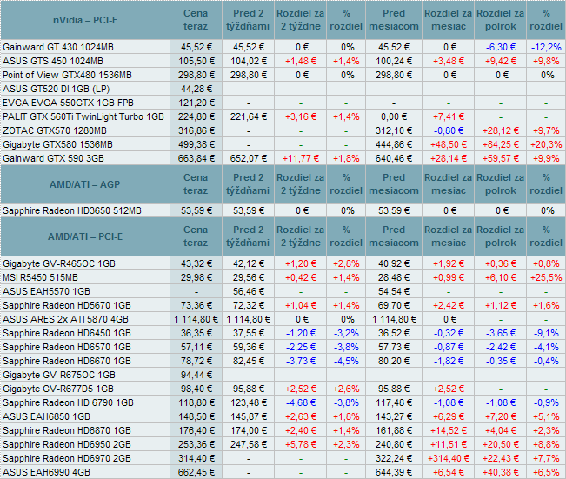Select ASUS EAH5570 1GB row name
This screenshot has height=479, width=566.
tap(47, 291)
